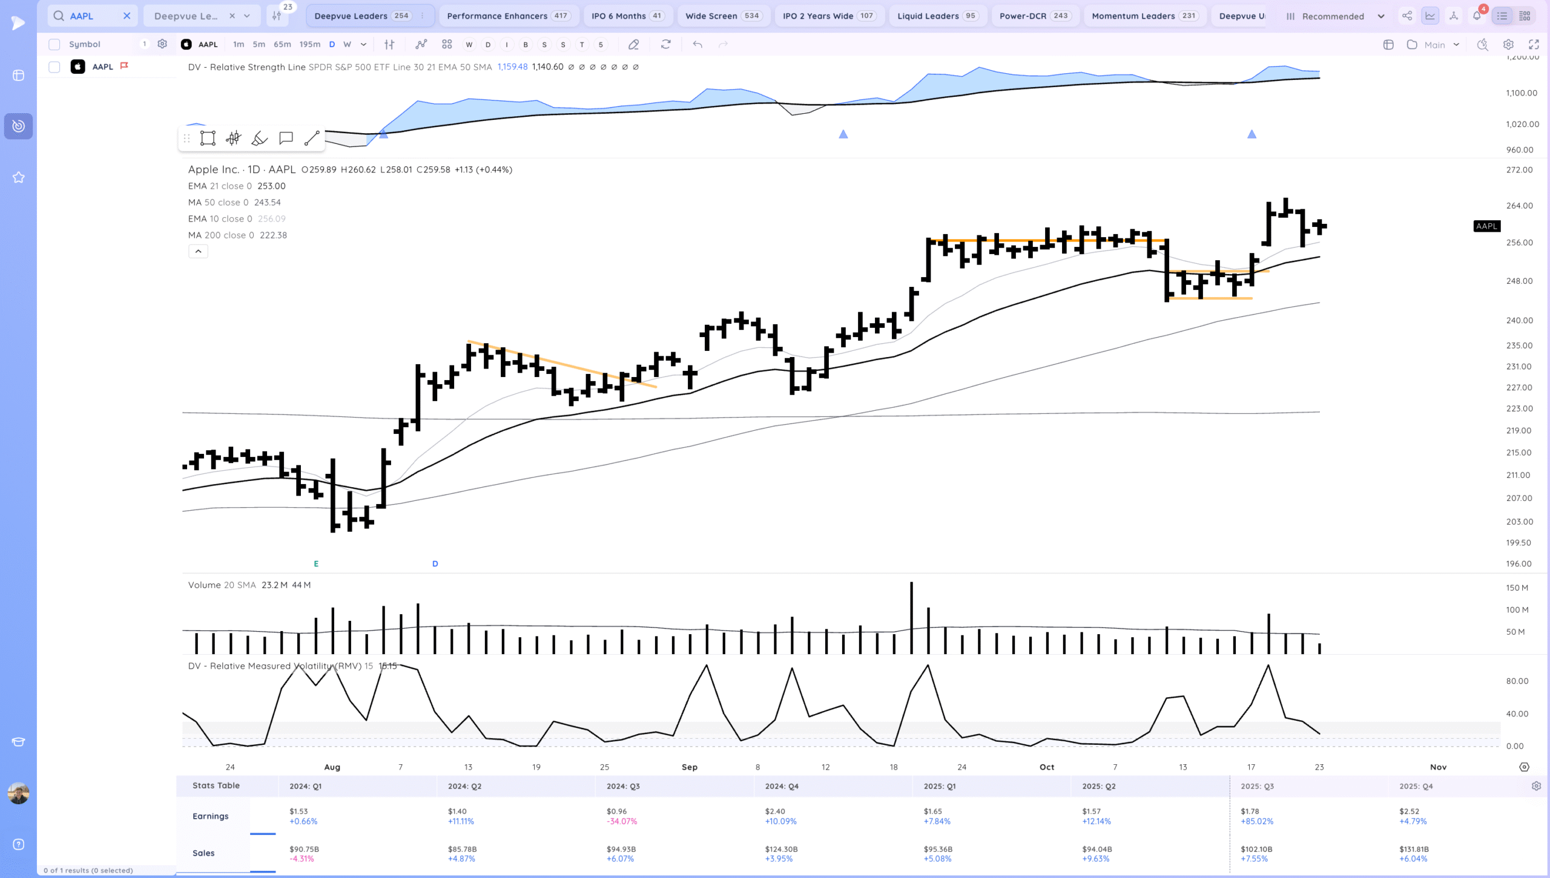Select the trend line drawing tool
1550x878 pixels.
312,138
